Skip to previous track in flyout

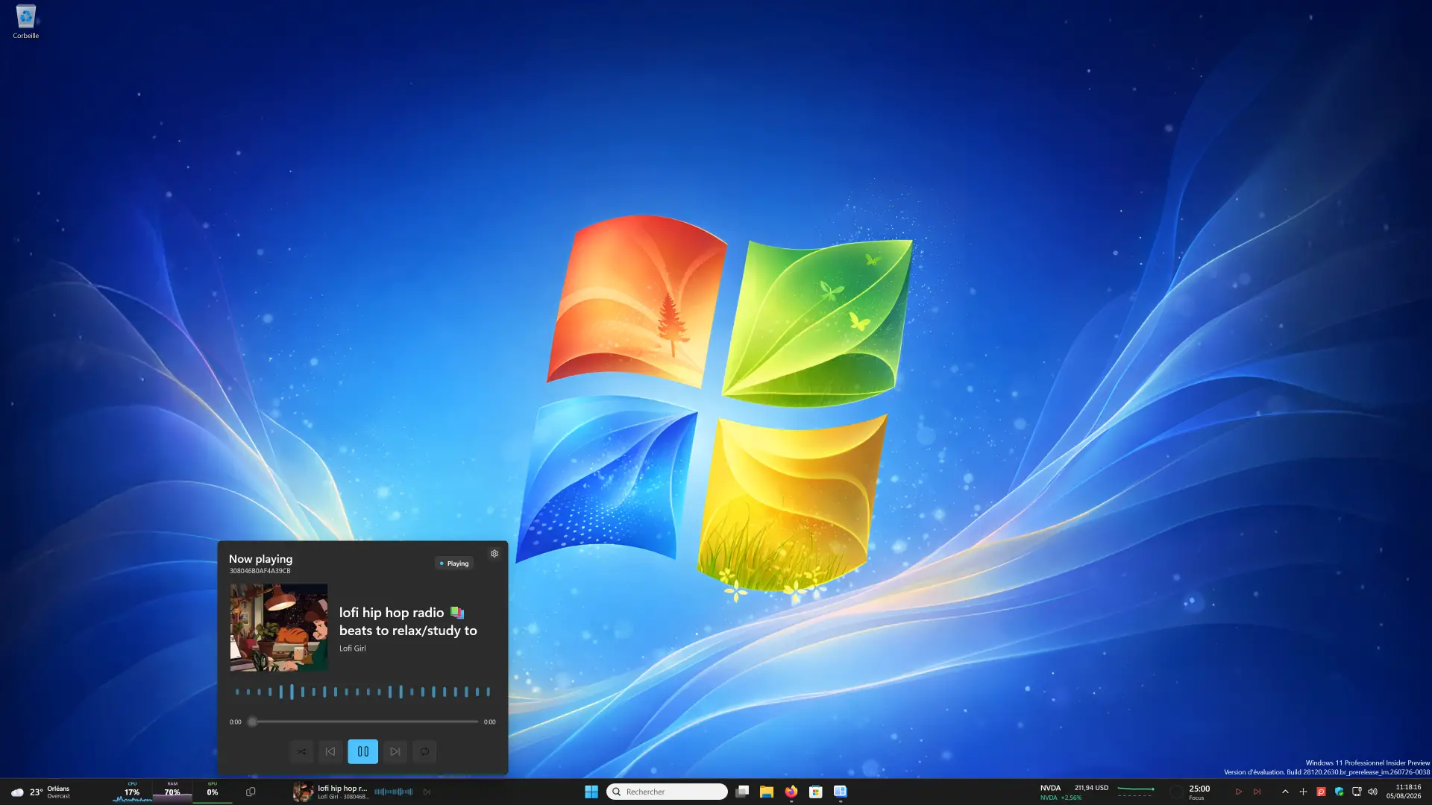pyautogui.click(x=330, y=751)
